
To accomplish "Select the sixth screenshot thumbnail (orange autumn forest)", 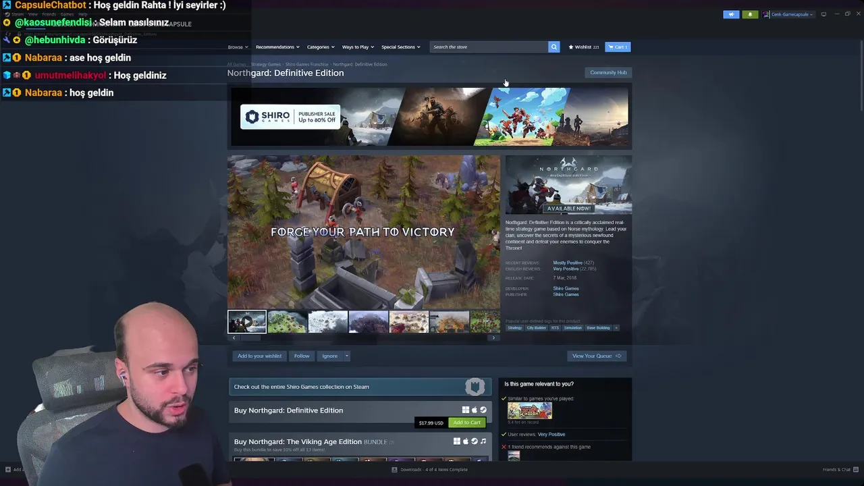I will tap(449, 322).
